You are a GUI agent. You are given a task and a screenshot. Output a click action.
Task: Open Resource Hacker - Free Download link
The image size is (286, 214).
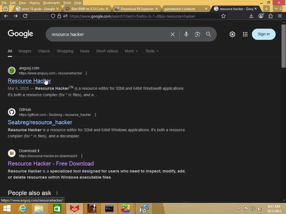(51, 164)
